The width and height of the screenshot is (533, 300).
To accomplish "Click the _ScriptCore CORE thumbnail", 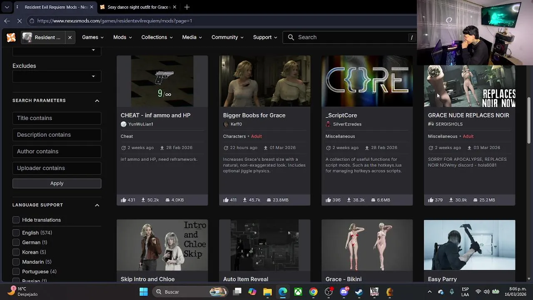I will pyautogui.click(x=367, y=81).
